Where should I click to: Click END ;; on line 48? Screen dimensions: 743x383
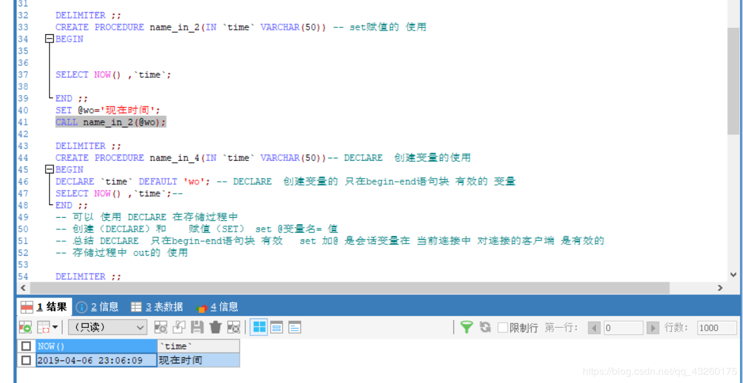point(72,205)
